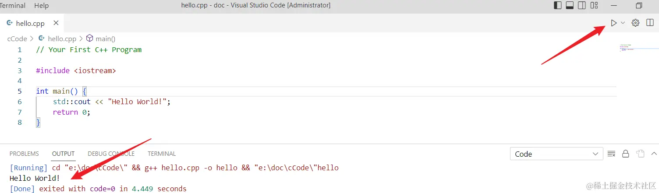Open the Help menu

[x=41, y=6]
